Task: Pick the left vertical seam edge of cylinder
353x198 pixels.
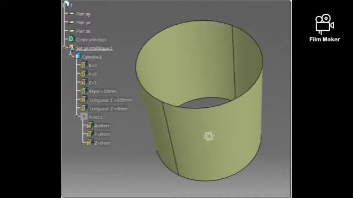Action: (170, 138)
